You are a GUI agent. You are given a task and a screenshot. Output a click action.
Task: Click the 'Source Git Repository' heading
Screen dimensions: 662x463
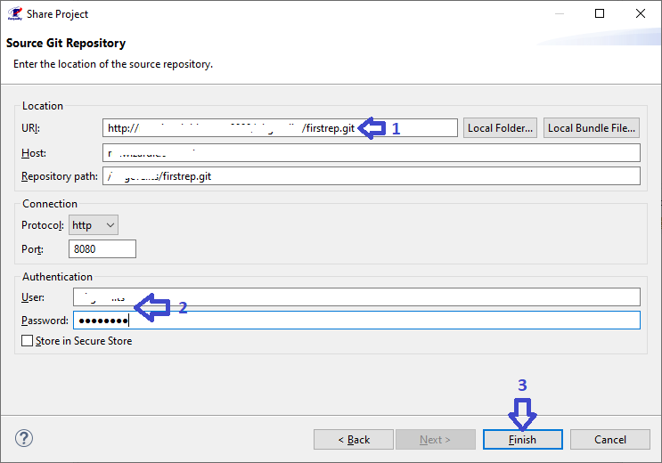tap(66, 43)
